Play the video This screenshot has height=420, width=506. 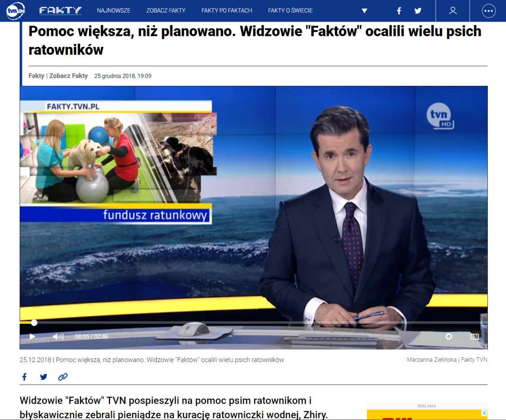tap(32, 336)
